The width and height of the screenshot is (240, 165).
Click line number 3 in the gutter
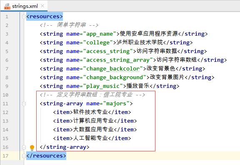(x=7, y=34)
